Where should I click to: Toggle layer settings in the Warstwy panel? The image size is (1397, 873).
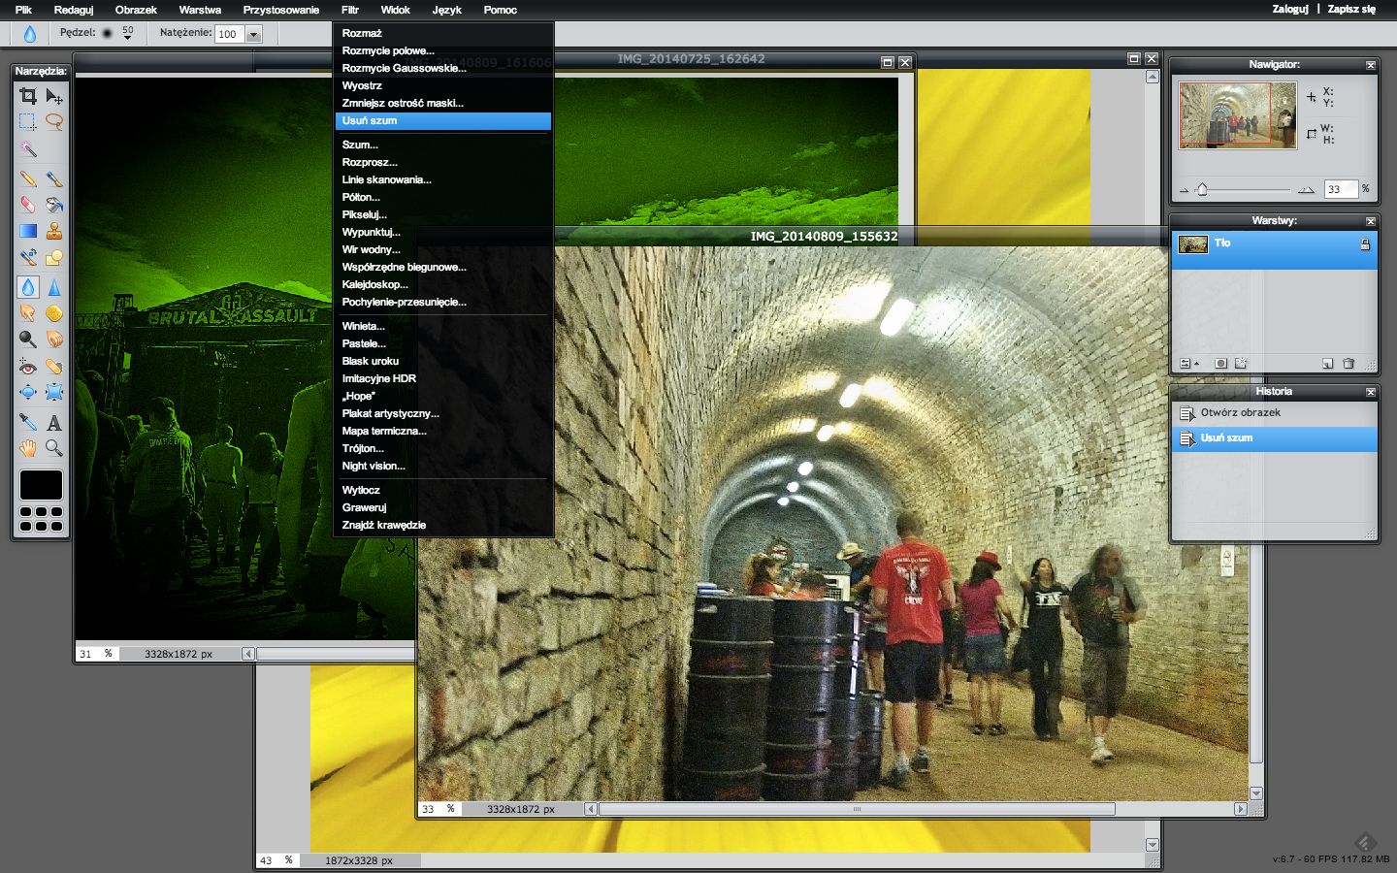[1186, 364]
